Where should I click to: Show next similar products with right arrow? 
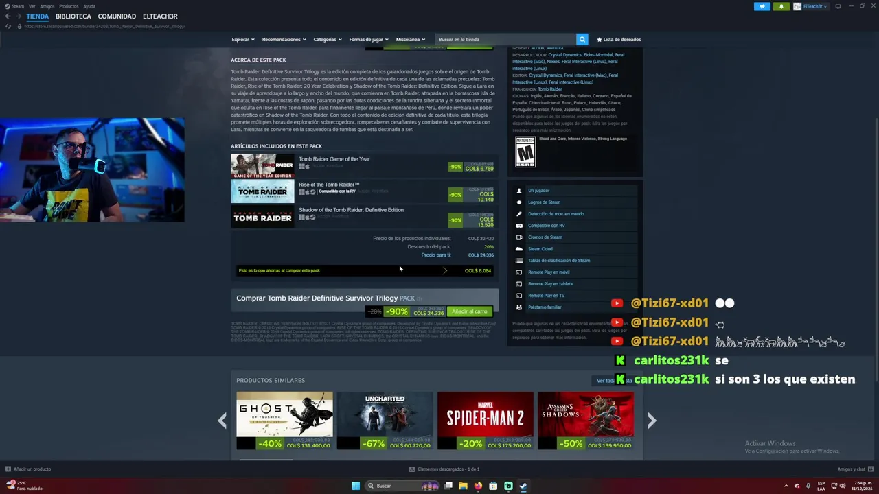pos(652,421)
